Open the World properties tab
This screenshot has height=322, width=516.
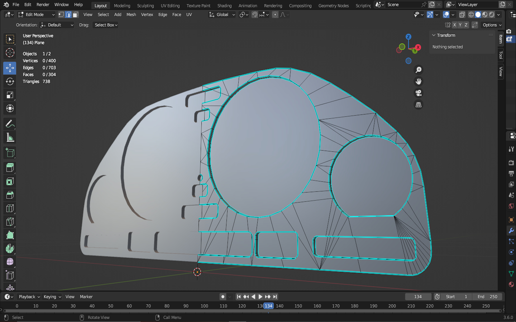(511, 206)
